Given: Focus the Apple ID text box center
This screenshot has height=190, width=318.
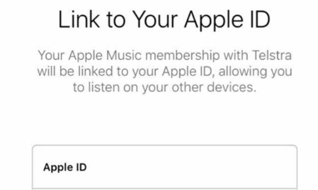Looking at the screenshot, I should coord(165,167).
